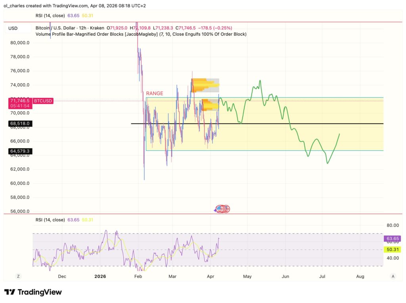Click the Z control at the bottom-left axis
The image size is (406, 303).
click(x=18, y=276)
